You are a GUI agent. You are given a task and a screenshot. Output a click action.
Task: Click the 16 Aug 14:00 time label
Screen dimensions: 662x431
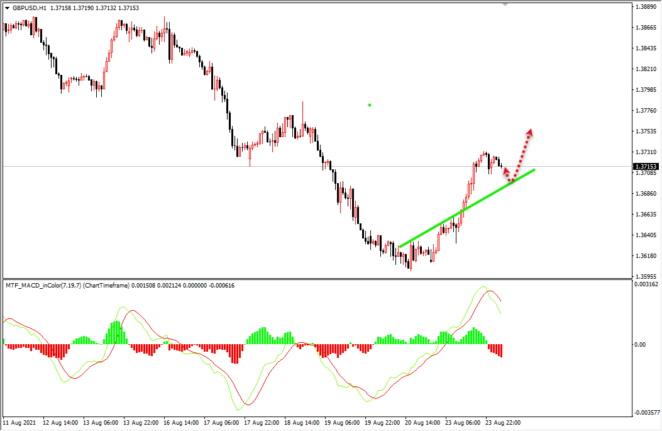click(181, 423)
